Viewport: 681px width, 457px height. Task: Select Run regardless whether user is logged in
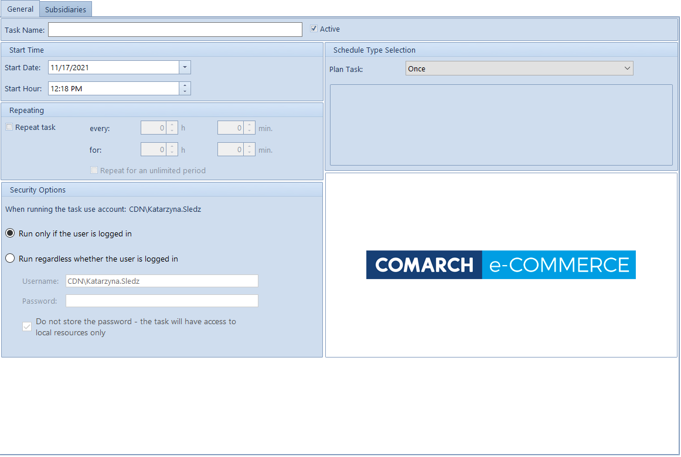tap(10, 259)
